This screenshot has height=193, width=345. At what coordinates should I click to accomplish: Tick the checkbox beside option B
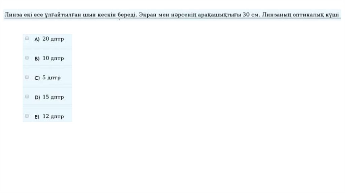(x=27, y=58)
